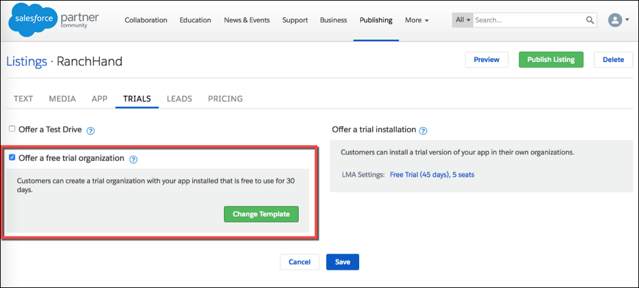Focus the Search input field
The image size is (639, 288).
pos(529,20)
